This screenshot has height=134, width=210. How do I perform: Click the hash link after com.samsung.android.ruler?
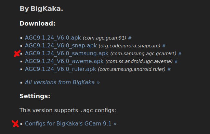point(169,69)
